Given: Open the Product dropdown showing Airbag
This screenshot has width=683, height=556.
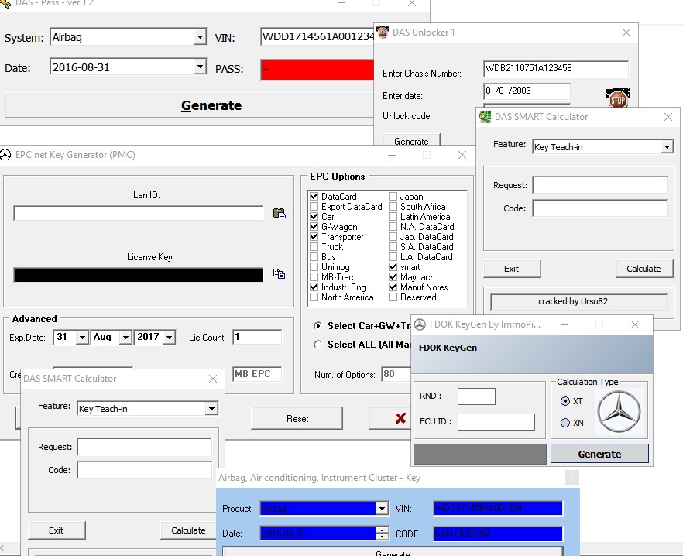Looking at the screenshot, I should (x=382, y=508).
